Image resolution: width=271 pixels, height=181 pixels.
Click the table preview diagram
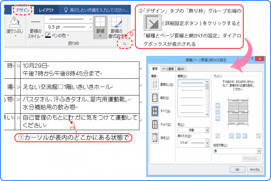click(x=238, y=112)
